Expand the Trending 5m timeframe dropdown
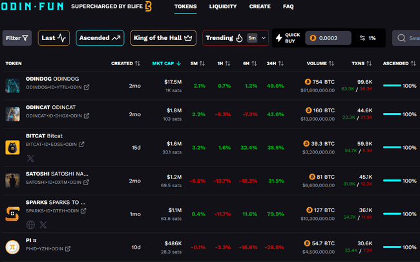The width and height of the screenshot is (420, 262). (257, 38)
